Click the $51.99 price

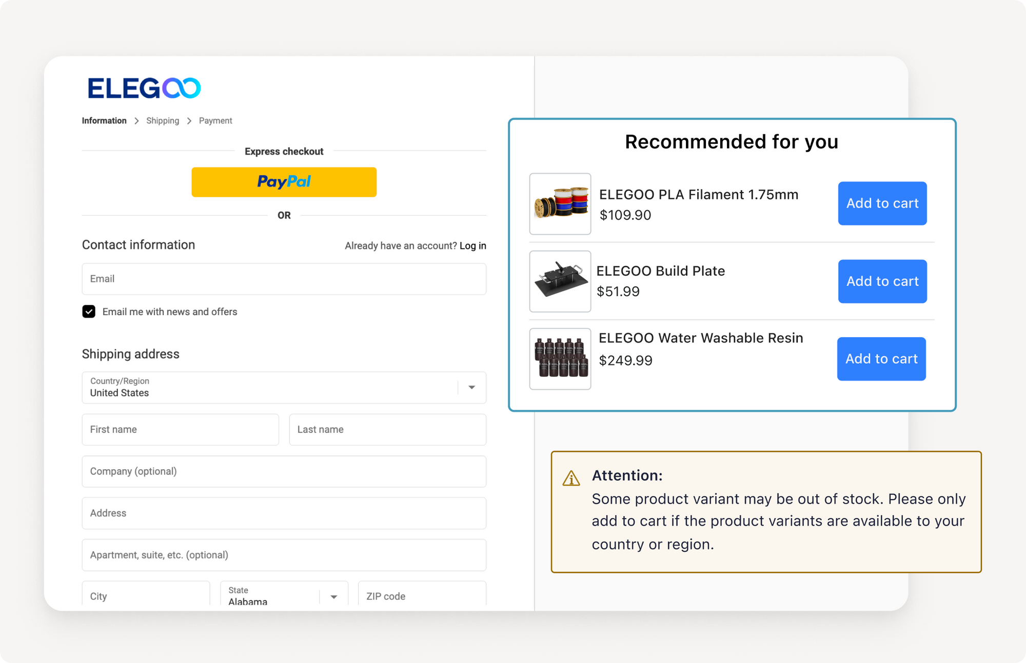tap(618, 292)
